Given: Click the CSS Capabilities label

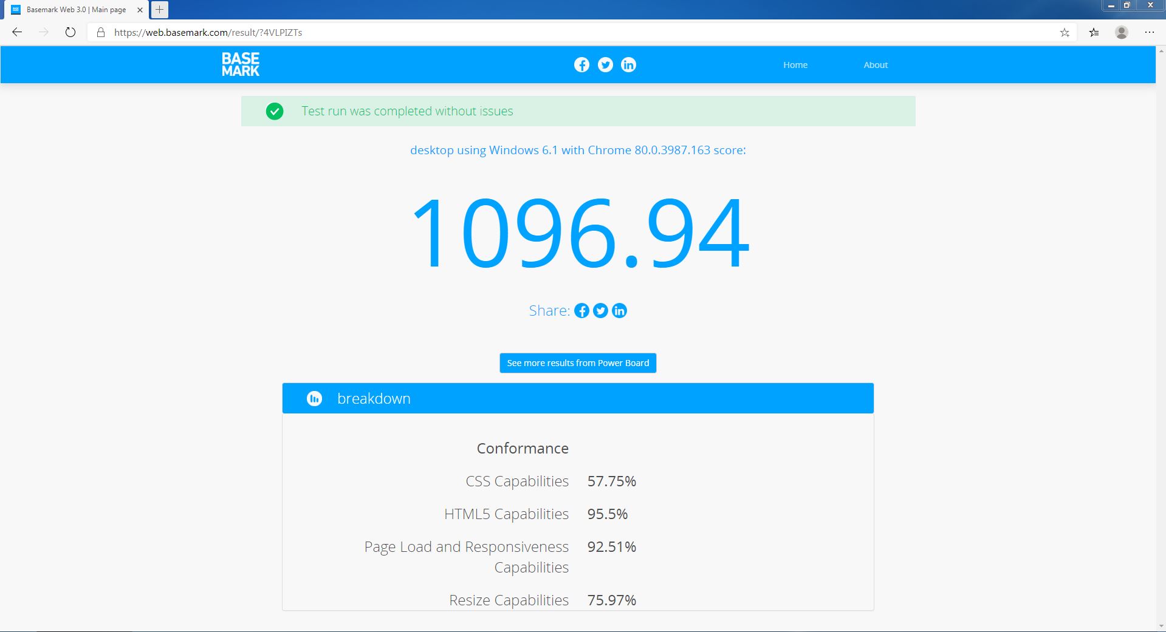Looking at the screenshot, I should point(517,481).
